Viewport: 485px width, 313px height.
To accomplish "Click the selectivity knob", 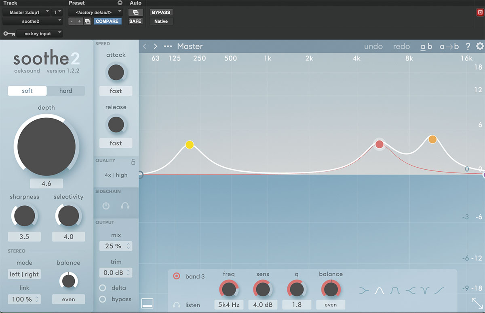I will pos(68,216).
